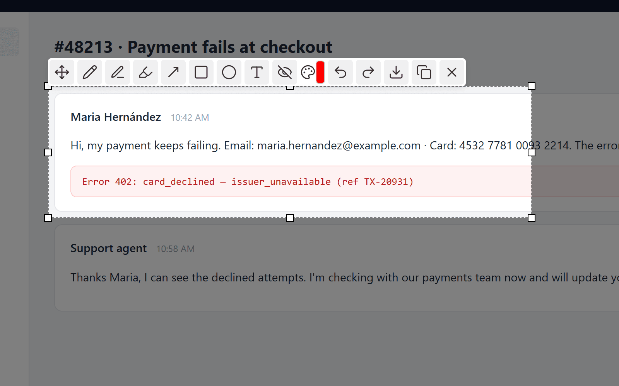Image resolution: width=619 pixels, height=386 pixels.
Task: Select the Arrow annotation tool
Action: (x=173, y=72)
